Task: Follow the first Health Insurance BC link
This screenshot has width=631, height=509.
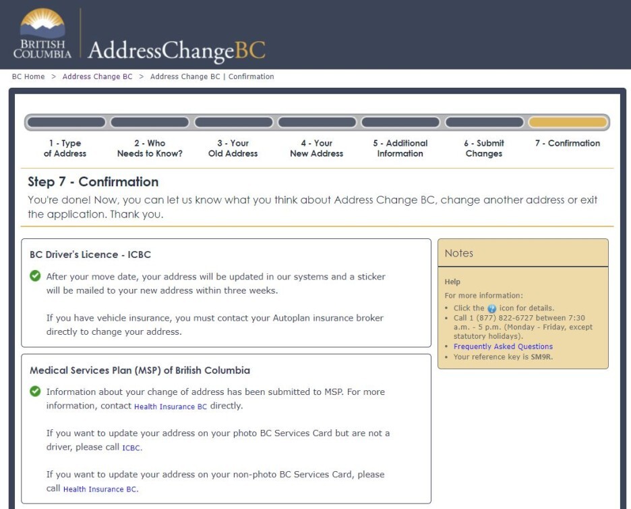Action: [171, 406]
